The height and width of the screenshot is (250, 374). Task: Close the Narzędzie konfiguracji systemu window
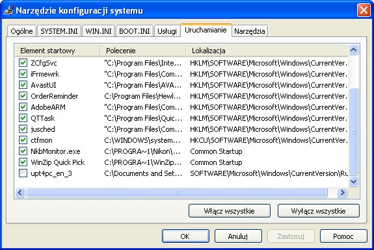(364, 10)
